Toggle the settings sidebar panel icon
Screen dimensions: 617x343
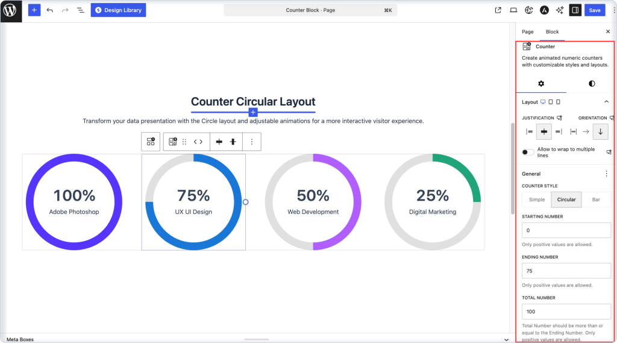575,10
